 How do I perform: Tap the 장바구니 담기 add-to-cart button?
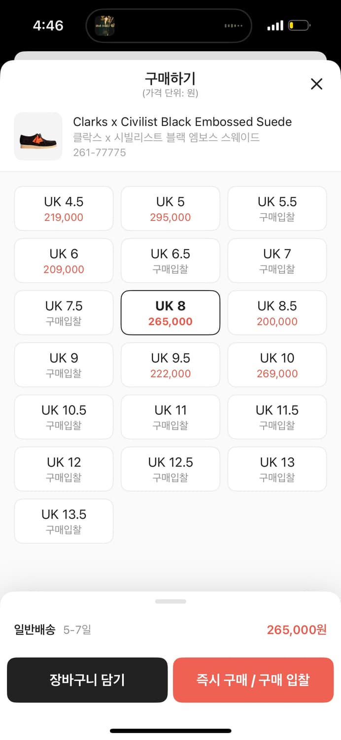[x=87, y=680]
